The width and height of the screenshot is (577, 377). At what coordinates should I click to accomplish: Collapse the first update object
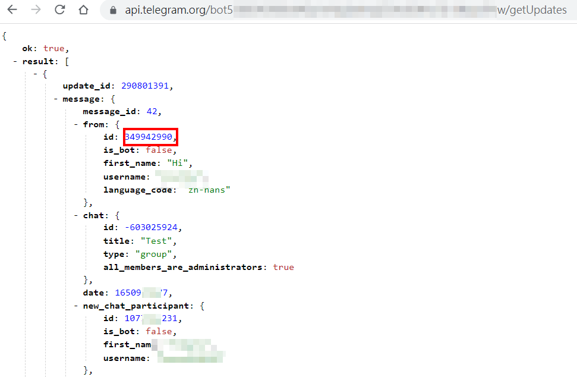point(34,73)
